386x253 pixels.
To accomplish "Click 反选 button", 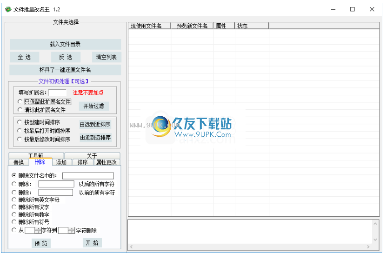I will click(x=66, y=57).
